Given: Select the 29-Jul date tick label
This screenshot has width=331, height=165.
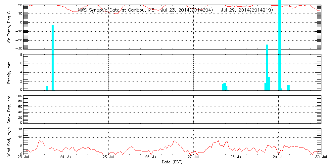Looking at the screenshot, I should click(279, 157).
